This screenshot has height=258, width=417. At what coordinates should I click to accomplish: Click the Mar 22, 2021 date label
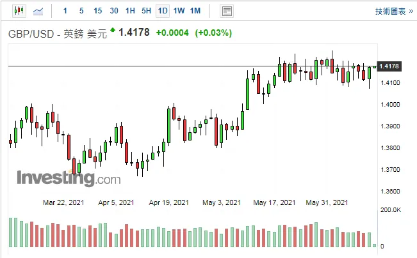[x=63, y=203]
